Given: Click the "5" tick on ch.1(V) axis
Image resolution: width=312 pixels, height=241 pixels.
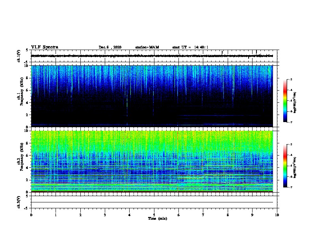Looking at the screenshot, I should pyautogui.click(x=27, y=50).
